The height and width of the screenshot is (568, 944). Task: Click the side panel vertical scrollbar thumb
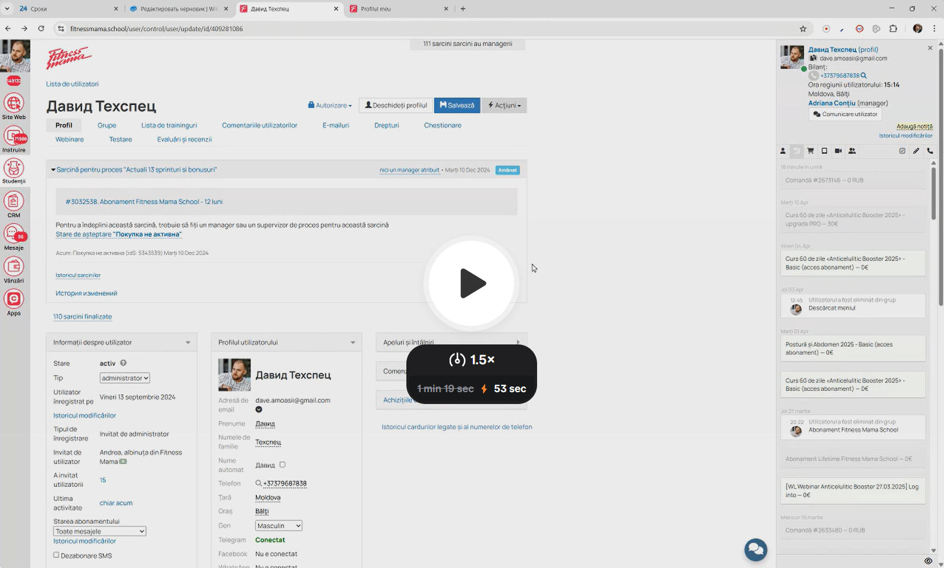point(933,193)
